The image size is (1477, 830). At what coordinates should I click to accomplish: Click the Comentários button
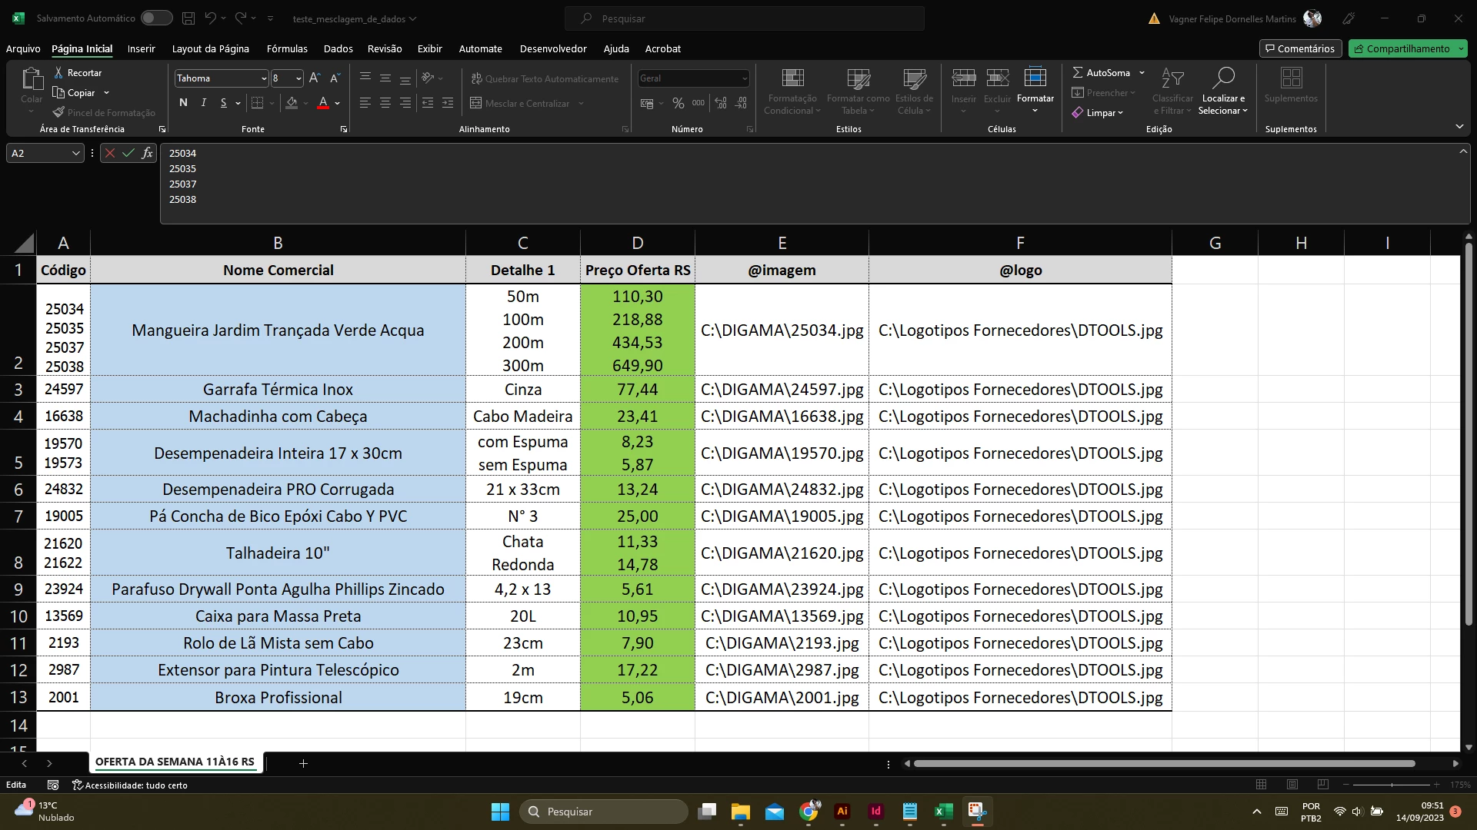pyautogui.click(x=1300, y=48)
